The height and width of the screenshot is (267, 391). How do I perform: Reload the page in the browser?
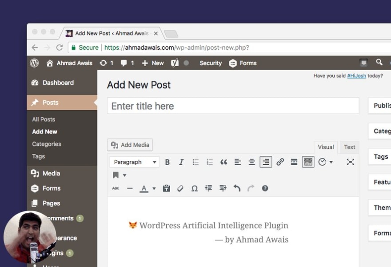(60, 48)
